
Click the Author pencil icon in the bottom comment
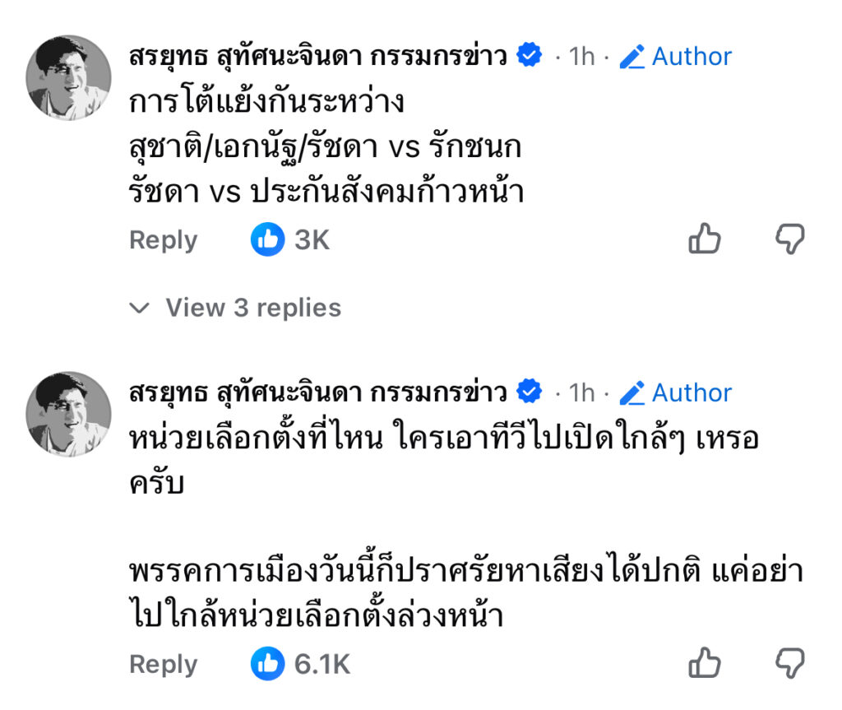click(x=631, y=392)
